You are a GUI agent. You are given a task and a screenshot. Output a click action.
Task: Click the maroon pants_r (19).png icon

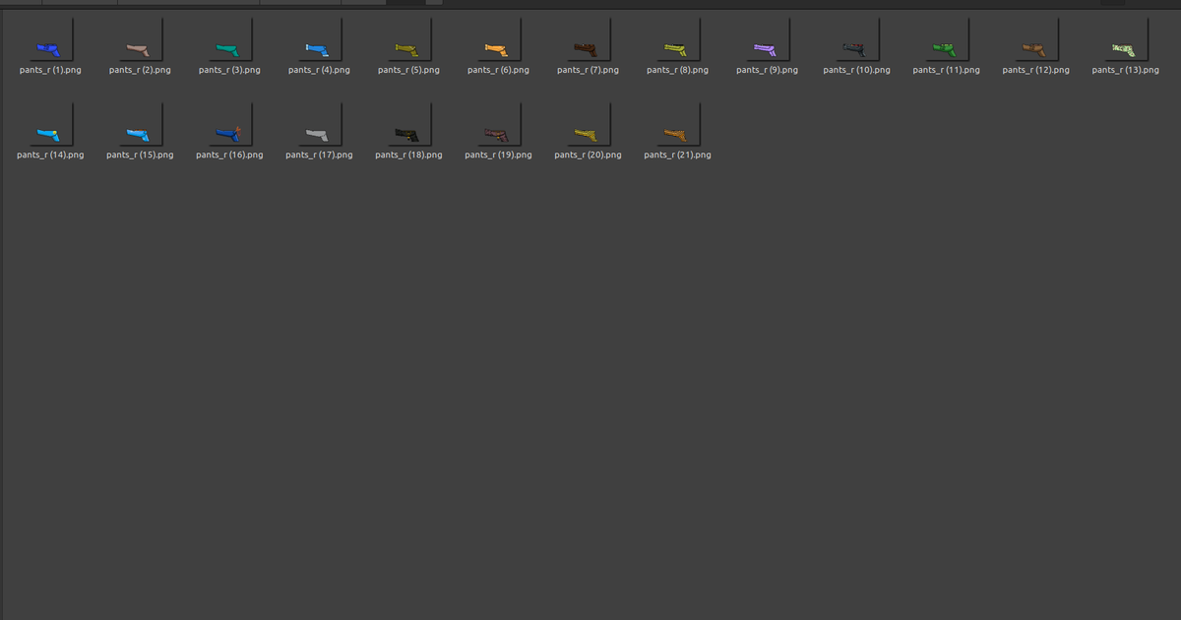[498, 125]
